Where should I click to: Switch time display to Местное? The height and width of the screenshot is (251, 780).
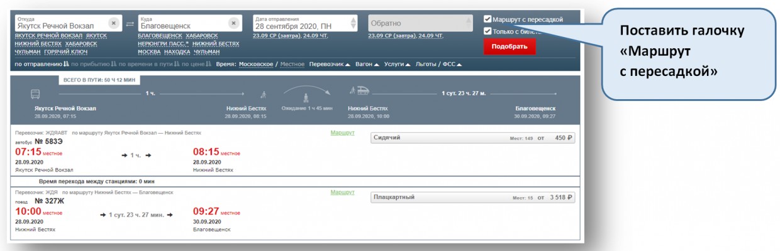tap(292, 64)
